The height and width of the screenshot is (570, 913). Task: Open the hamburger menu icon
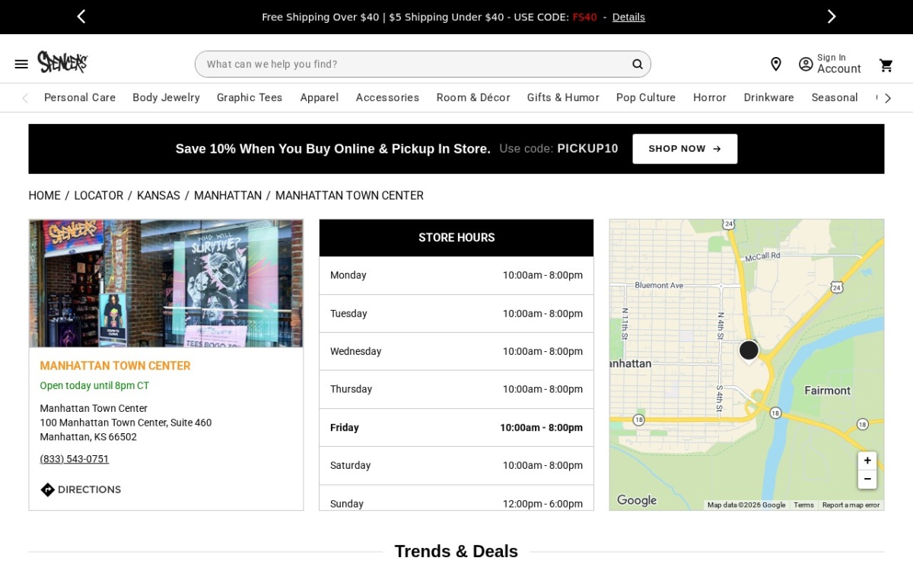(x=21, y=65)
